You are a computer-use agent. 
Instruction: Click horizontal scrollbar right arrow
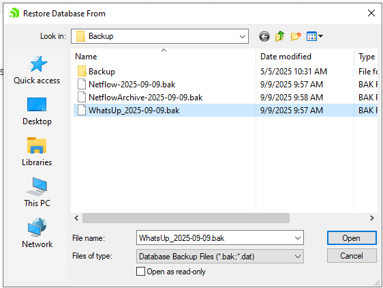pos(372,218)
